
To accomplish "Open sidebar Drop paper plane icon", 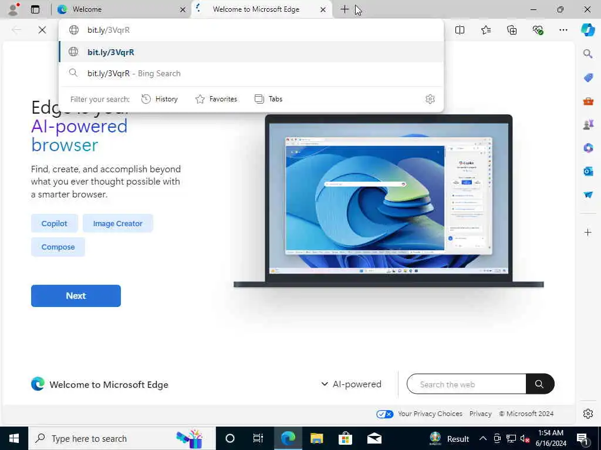I will click(588, 195).
